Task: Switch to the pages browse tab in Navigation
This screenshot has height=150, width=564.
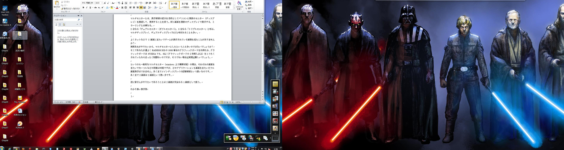Action: pos(60,24)
